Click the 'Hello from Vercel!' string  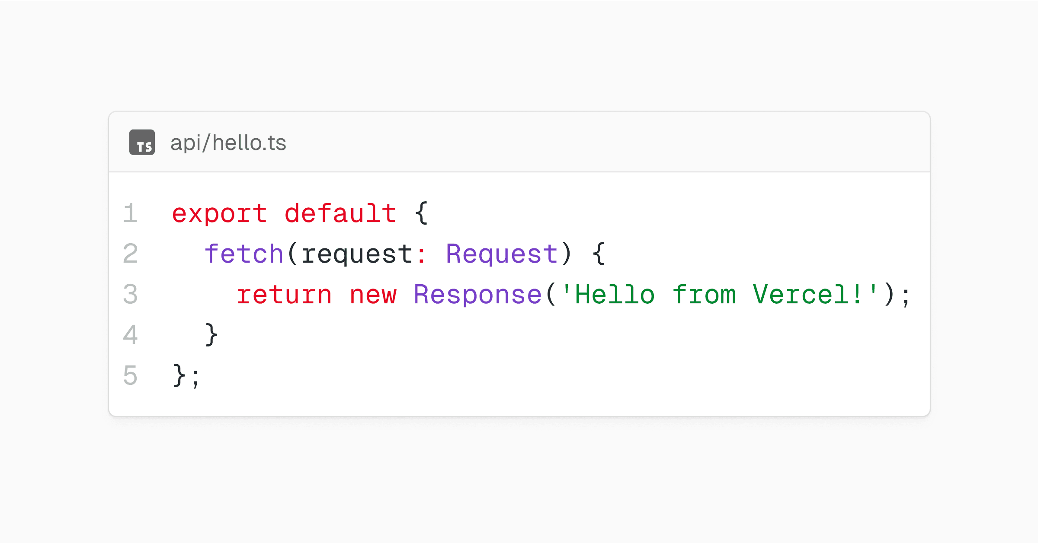(720, 294)
